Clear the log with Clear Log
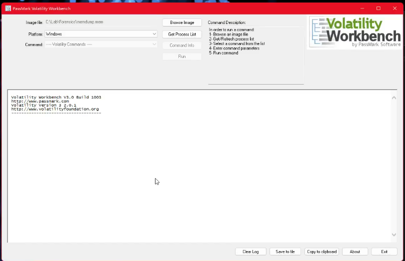The width and height of the screenshot is (405, 261). click(250, 251)
